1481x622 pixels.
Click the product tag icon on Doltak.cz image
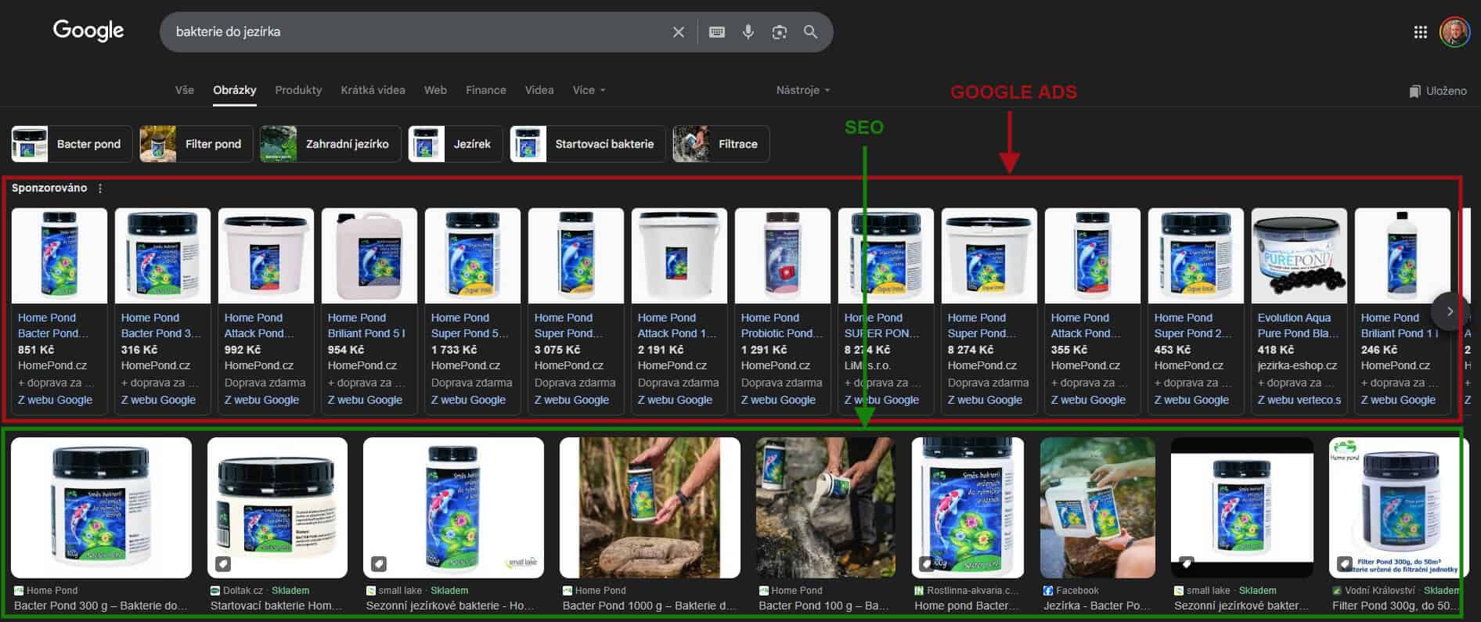click(223, 563)
